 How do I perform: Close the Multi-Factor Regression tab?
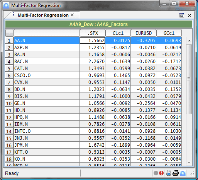click(x=72, y=15)
